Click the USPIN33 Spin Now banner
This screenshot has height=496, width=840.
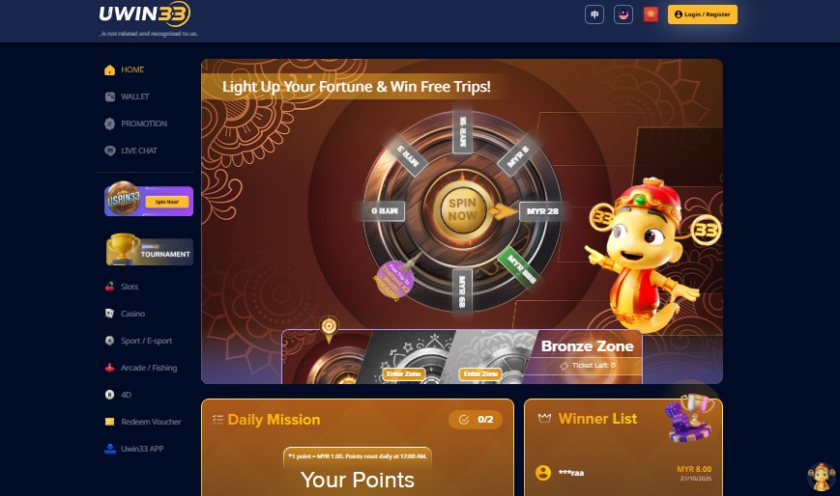149,199
